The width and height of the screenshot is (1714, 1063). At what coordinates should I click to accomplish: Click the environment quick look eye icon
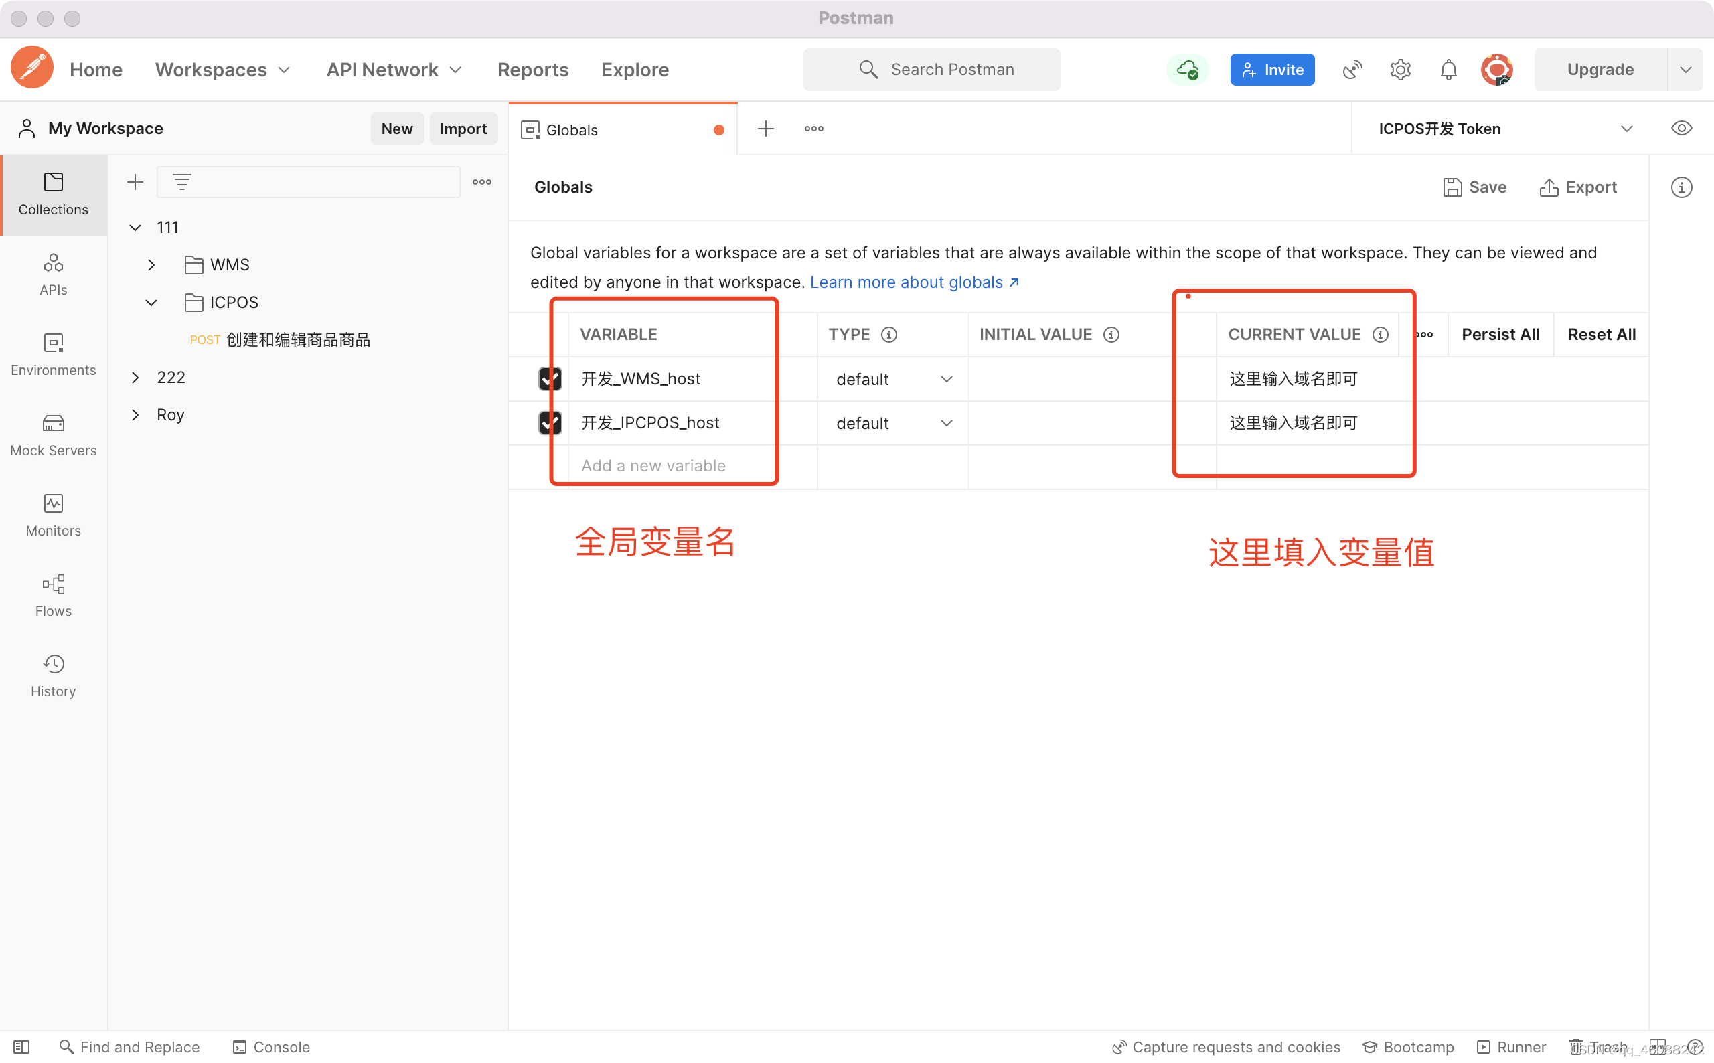tap(1681, 129)
